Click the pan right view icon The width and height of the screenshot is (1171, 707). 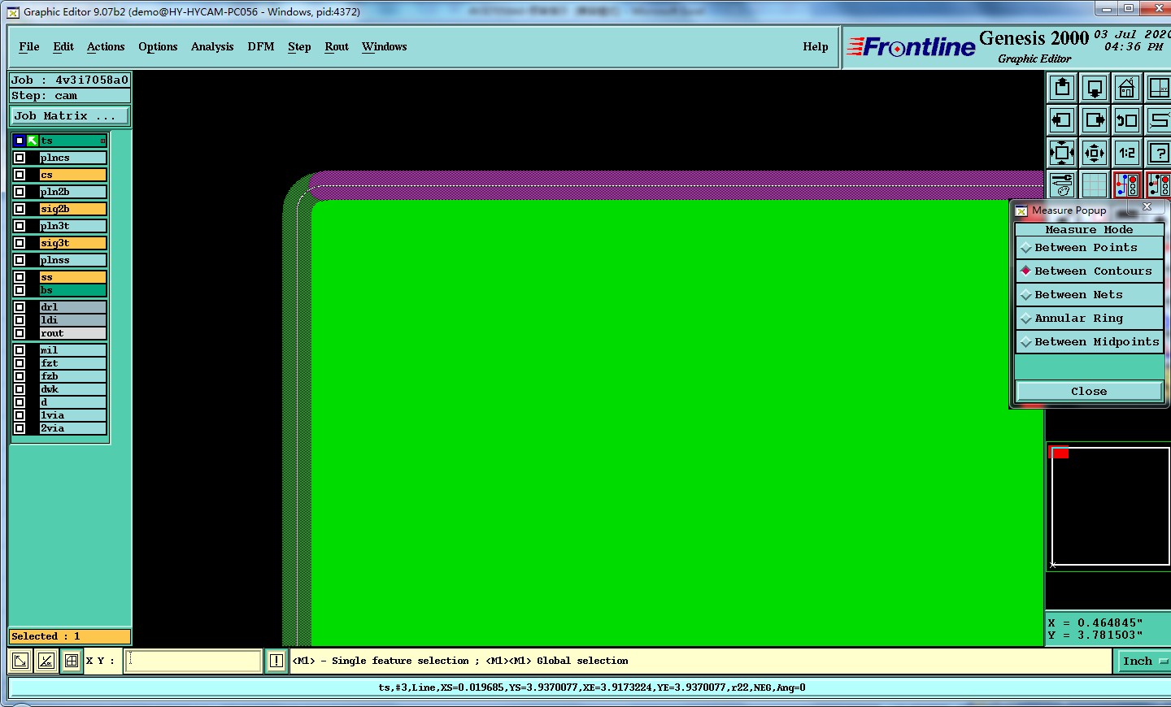coord(1095,120)
